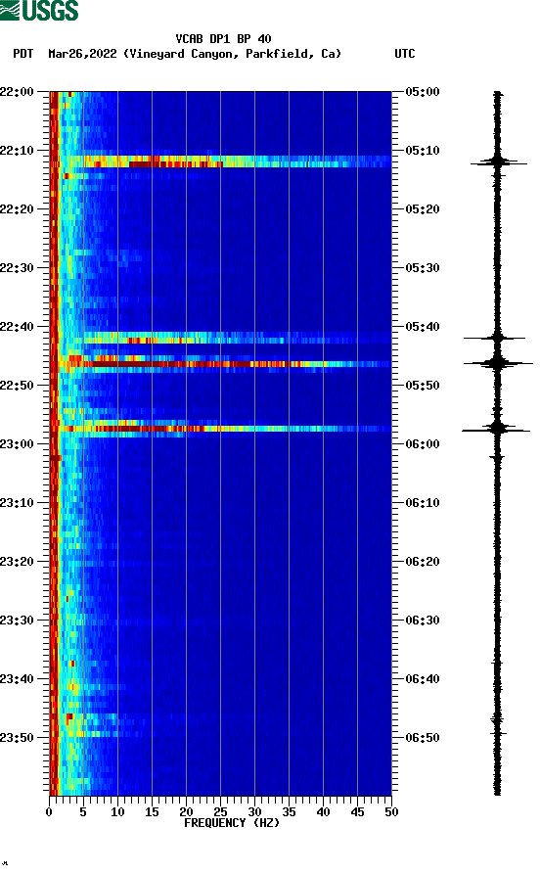The height and width of the screenshot is (874, 540).
Task: Click the '23:30' PDT time label
Action: pyautogui.click(x=17, y=620)
